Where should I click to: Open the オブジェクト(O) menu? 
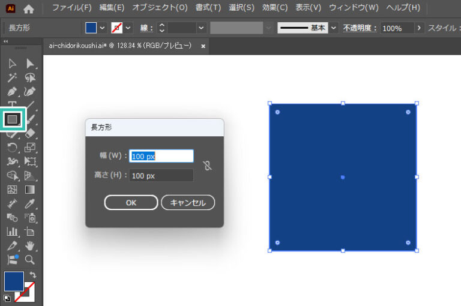[160, 8]
